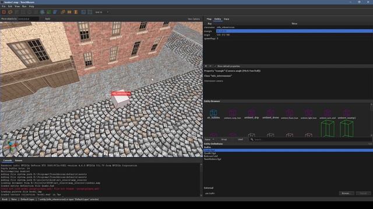Switch to the Face inspector tab
Screen dimensions: 373x209
coord(226,19)
